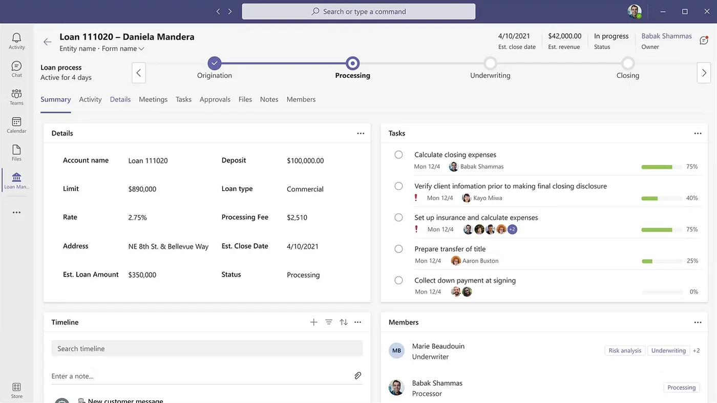Focus the Search timeline field
Image resolution: width=717 pixels, height=403 pixels.
pos(207,349)
